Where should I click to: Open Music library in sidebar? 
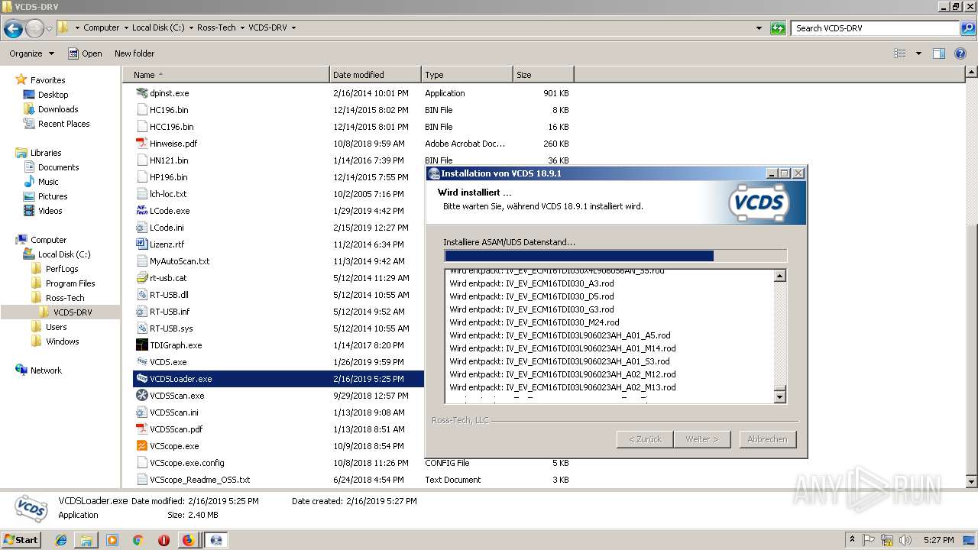(48, 182)
